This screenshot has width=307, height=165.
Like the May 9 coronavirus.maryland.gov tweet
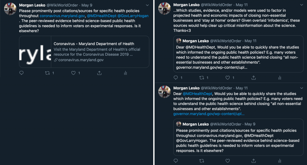pyautogui.click(x=73, y=73)
